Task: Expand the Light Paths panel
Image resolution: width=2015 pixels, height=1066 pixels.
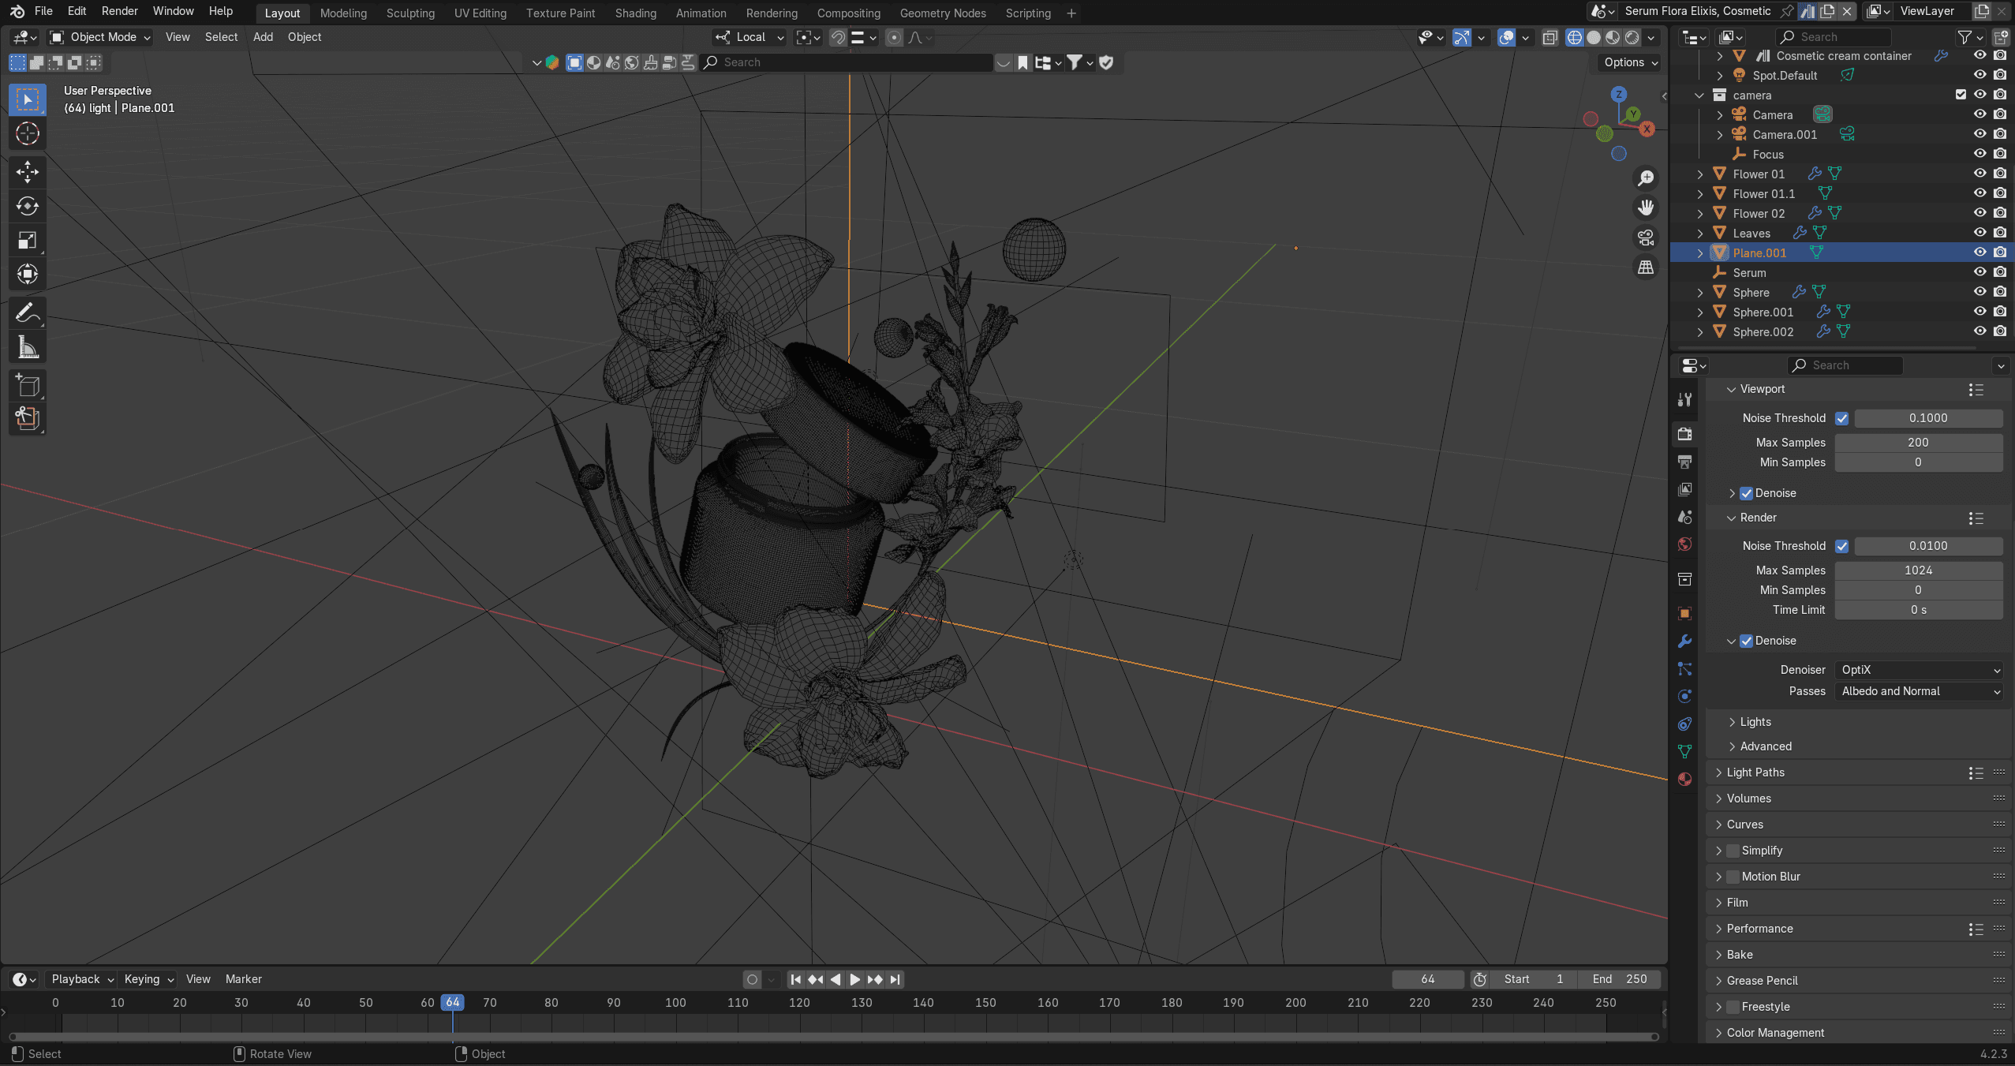Action: pos(1755,772)
